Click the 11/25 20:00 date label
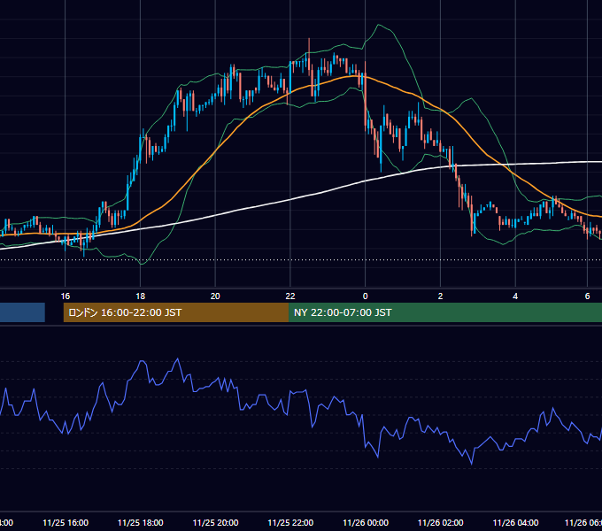Screen dimensions: 602x531 tap(215, 523)
